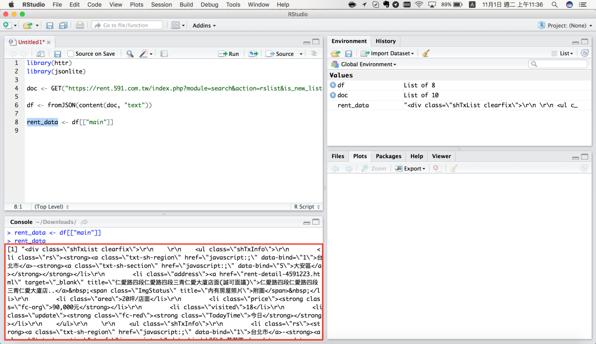596x344 pixels.
Task: Source the script with Source button
Action: coord(280,54)
